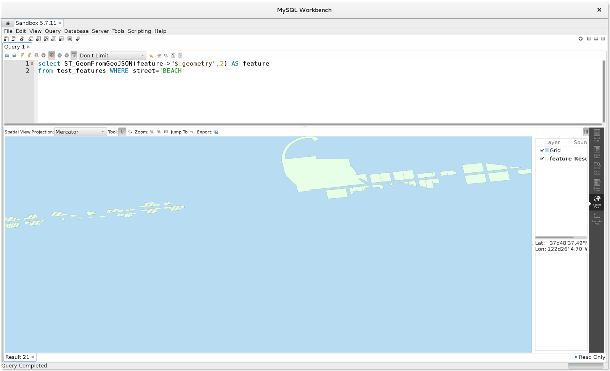This screenshot has height=371, width=610.
Task: Select the Result Grid view
Action: tap(597, 136)
